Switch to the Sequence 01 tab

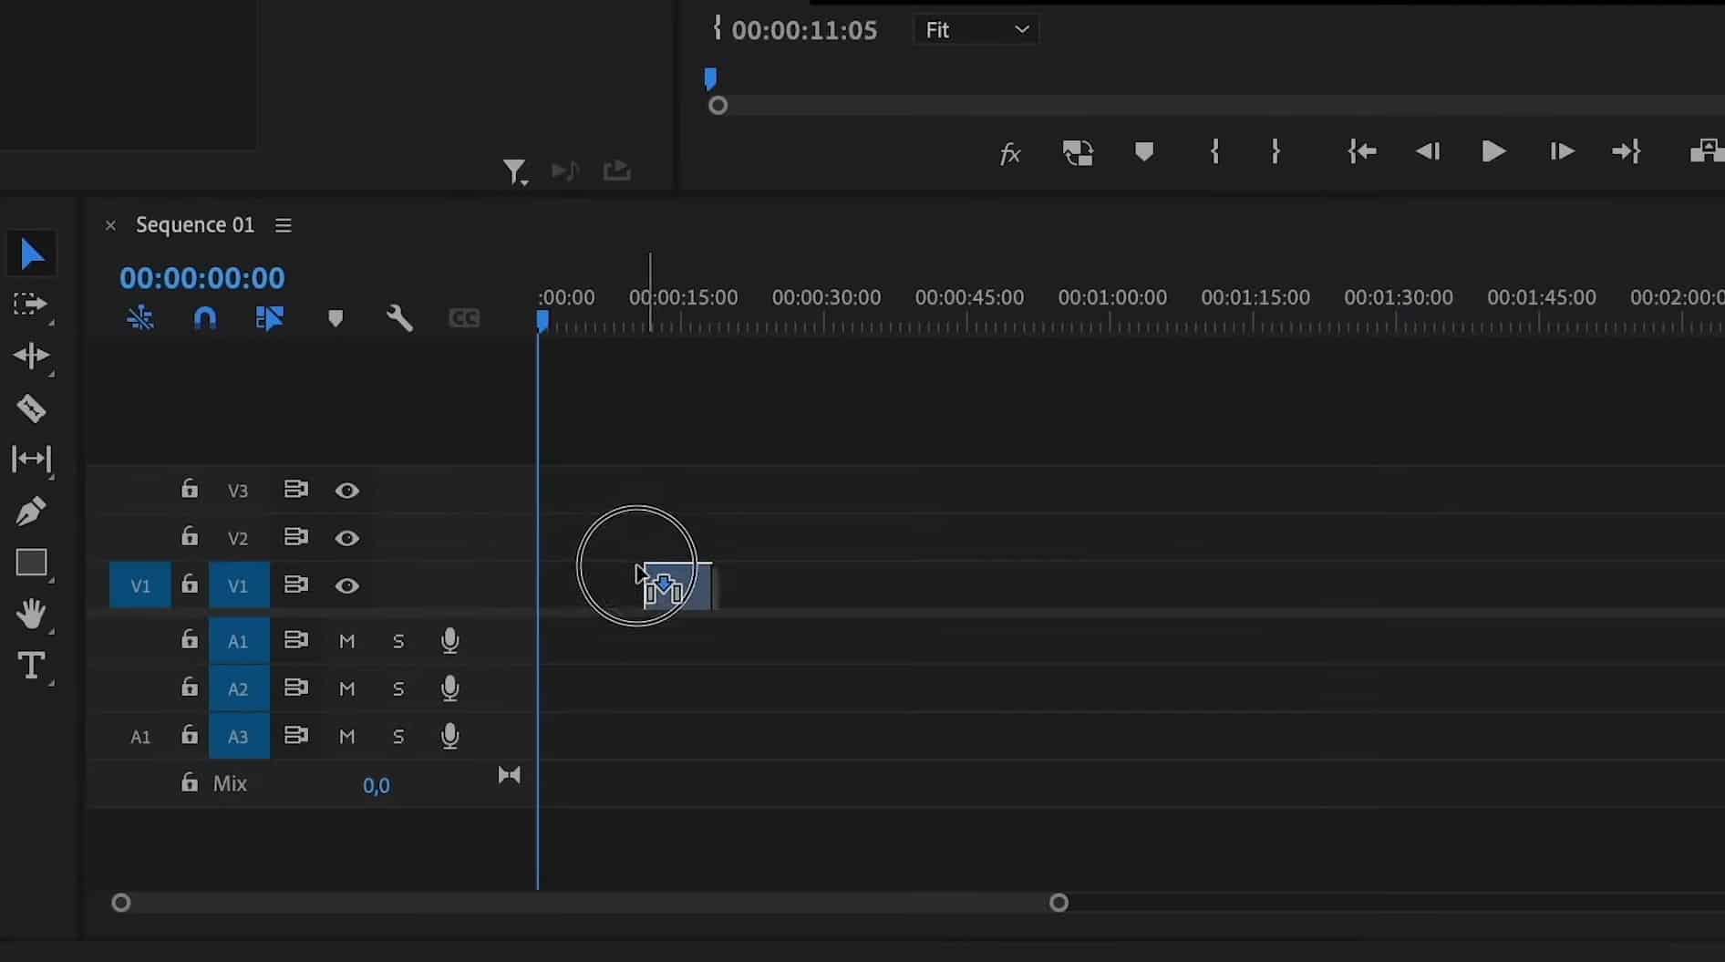coord(195,225)
